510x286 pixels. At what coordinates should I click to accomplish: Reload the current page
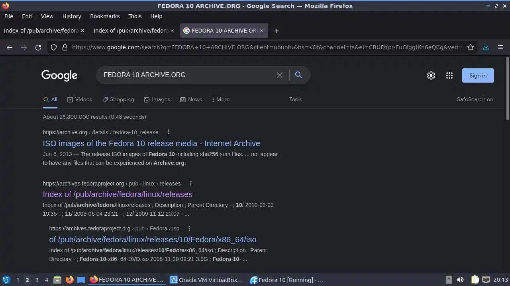tap(38, 47)
